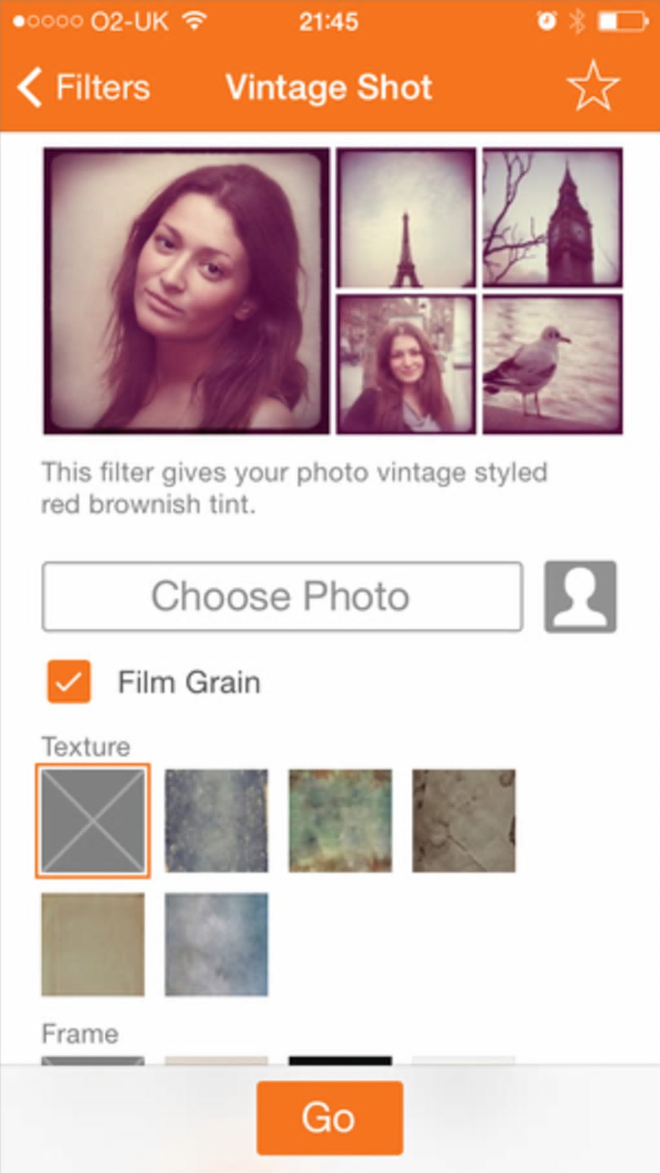Tap the face profile icon
Viewport: 660px width, 1173px height.
click(580, 597)
